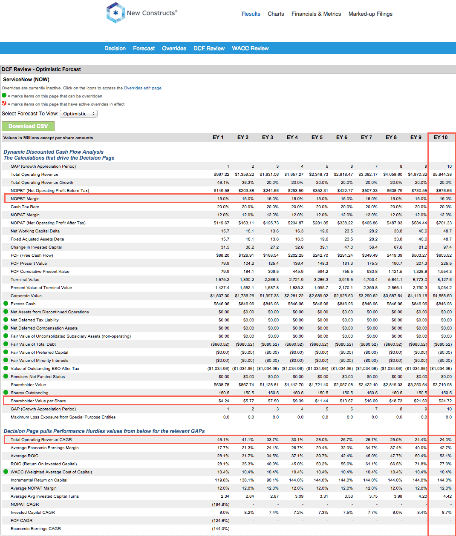Viewport: 456px width, 536px height.
Task: Click FCF (Free Cash Flow) row label
Action: click(x=32, y=255)
